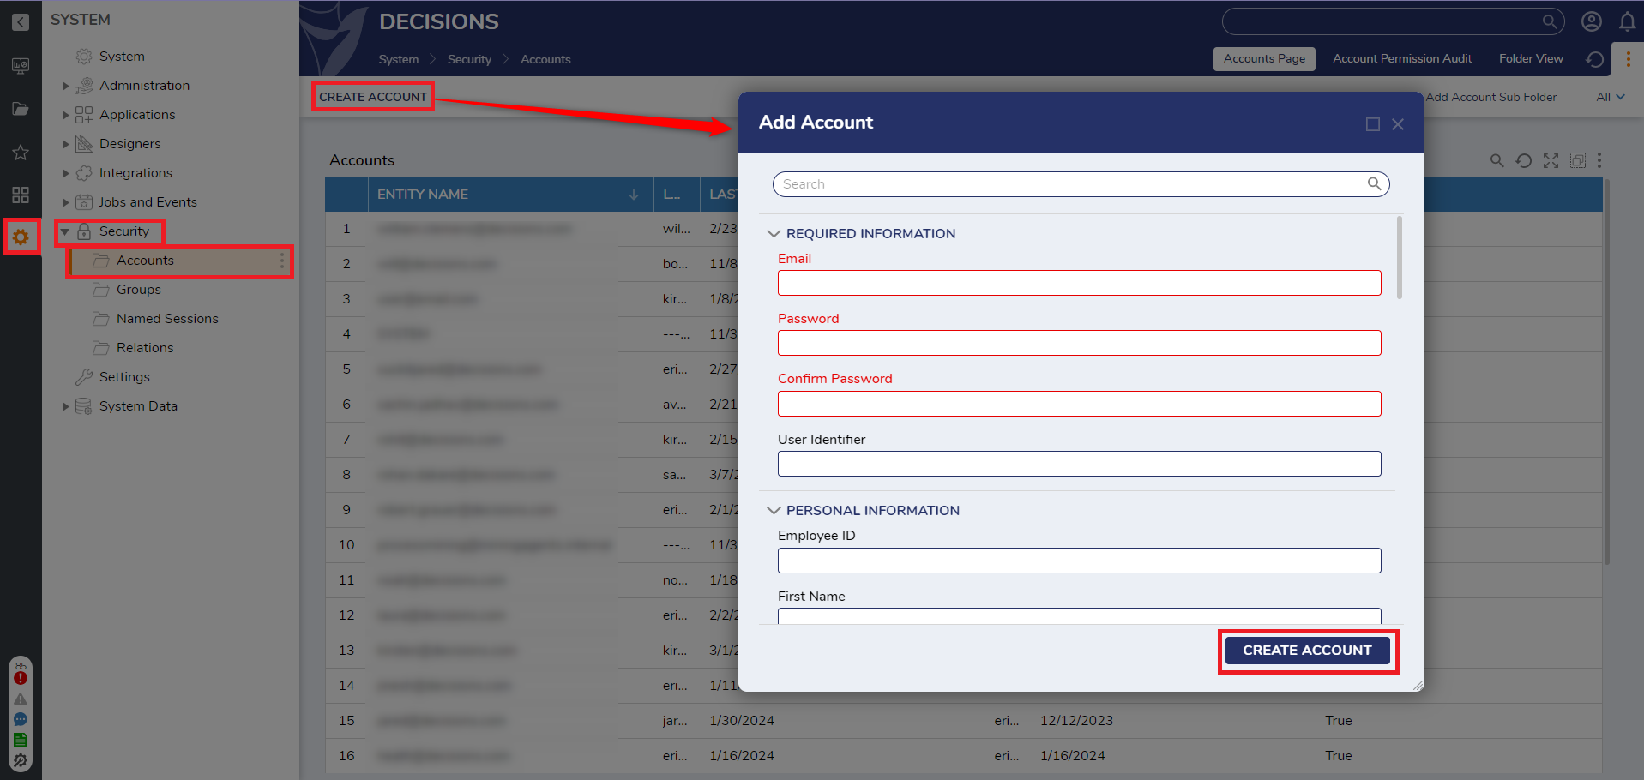Screen dimensions: 1644x780
Task: Collapse the Personal Information section
Action: pyautogui.click(x=774, y=510)
